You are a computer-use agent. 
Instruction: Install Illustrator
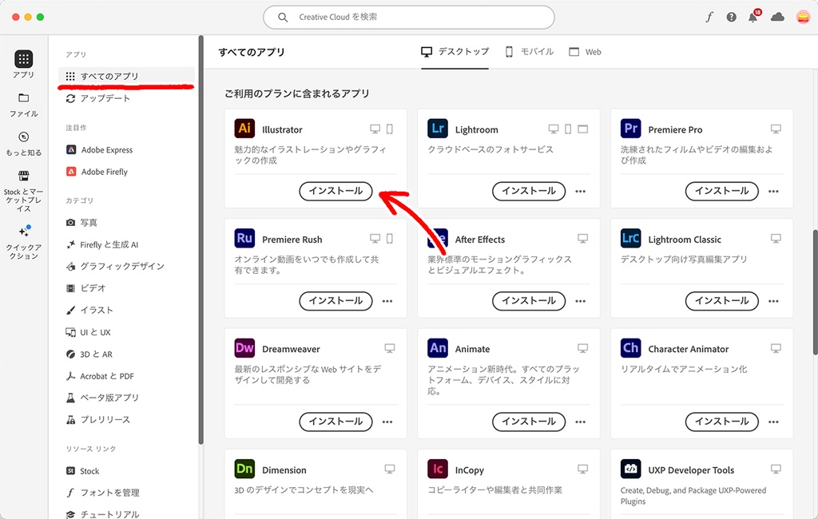tap(336, 191)
